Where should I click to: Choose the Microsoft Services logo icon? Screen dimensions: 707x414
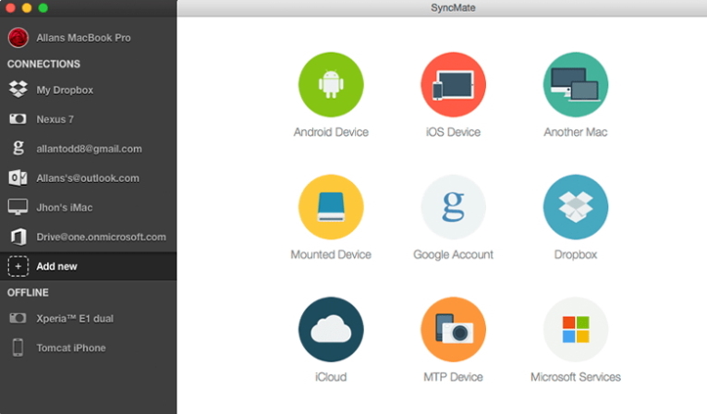click(576, 329)
